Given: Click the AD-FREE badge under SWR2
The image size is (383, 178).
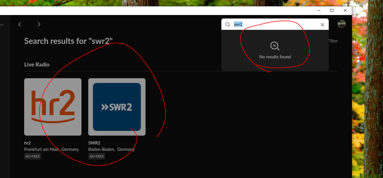Looking at the screenshot, I should tap(97, 156).
